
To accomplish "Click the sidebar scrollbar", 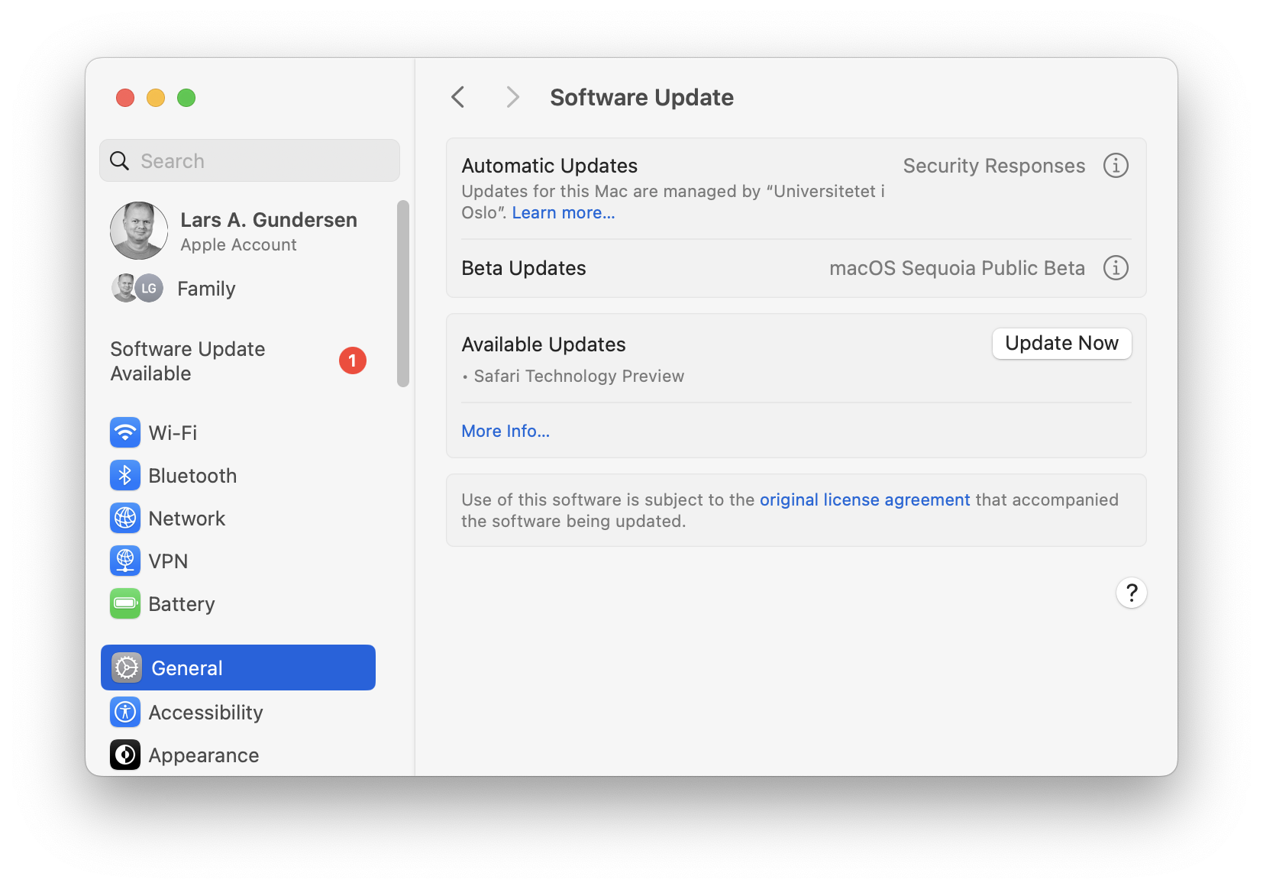I will (403, 294).
